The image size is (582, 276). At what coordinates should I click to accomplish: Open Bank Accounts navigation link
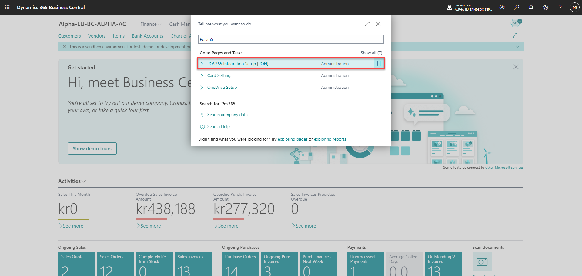(x=148, y=36)
